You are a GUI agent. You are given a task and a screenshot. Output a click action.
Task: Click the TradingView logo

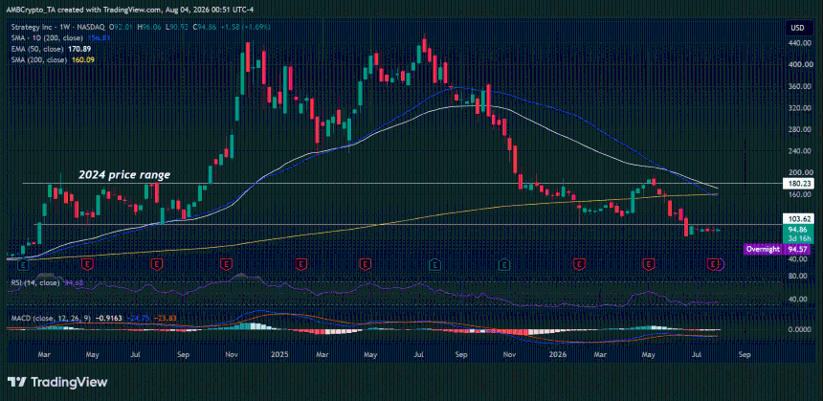click(x=57, y=382)
